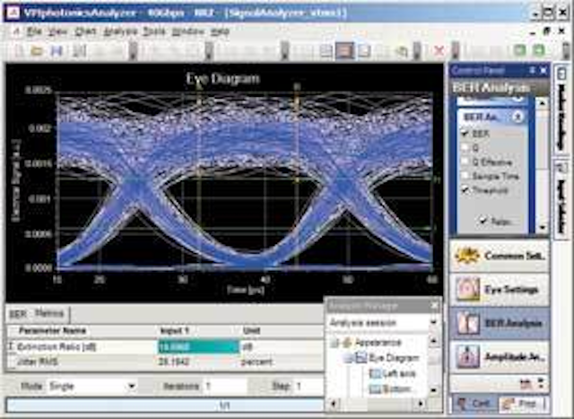The image size is (574, 419).
Task: Toggle the Threshold checkbox
Action: pyautogui.click(x=465, y=190)
